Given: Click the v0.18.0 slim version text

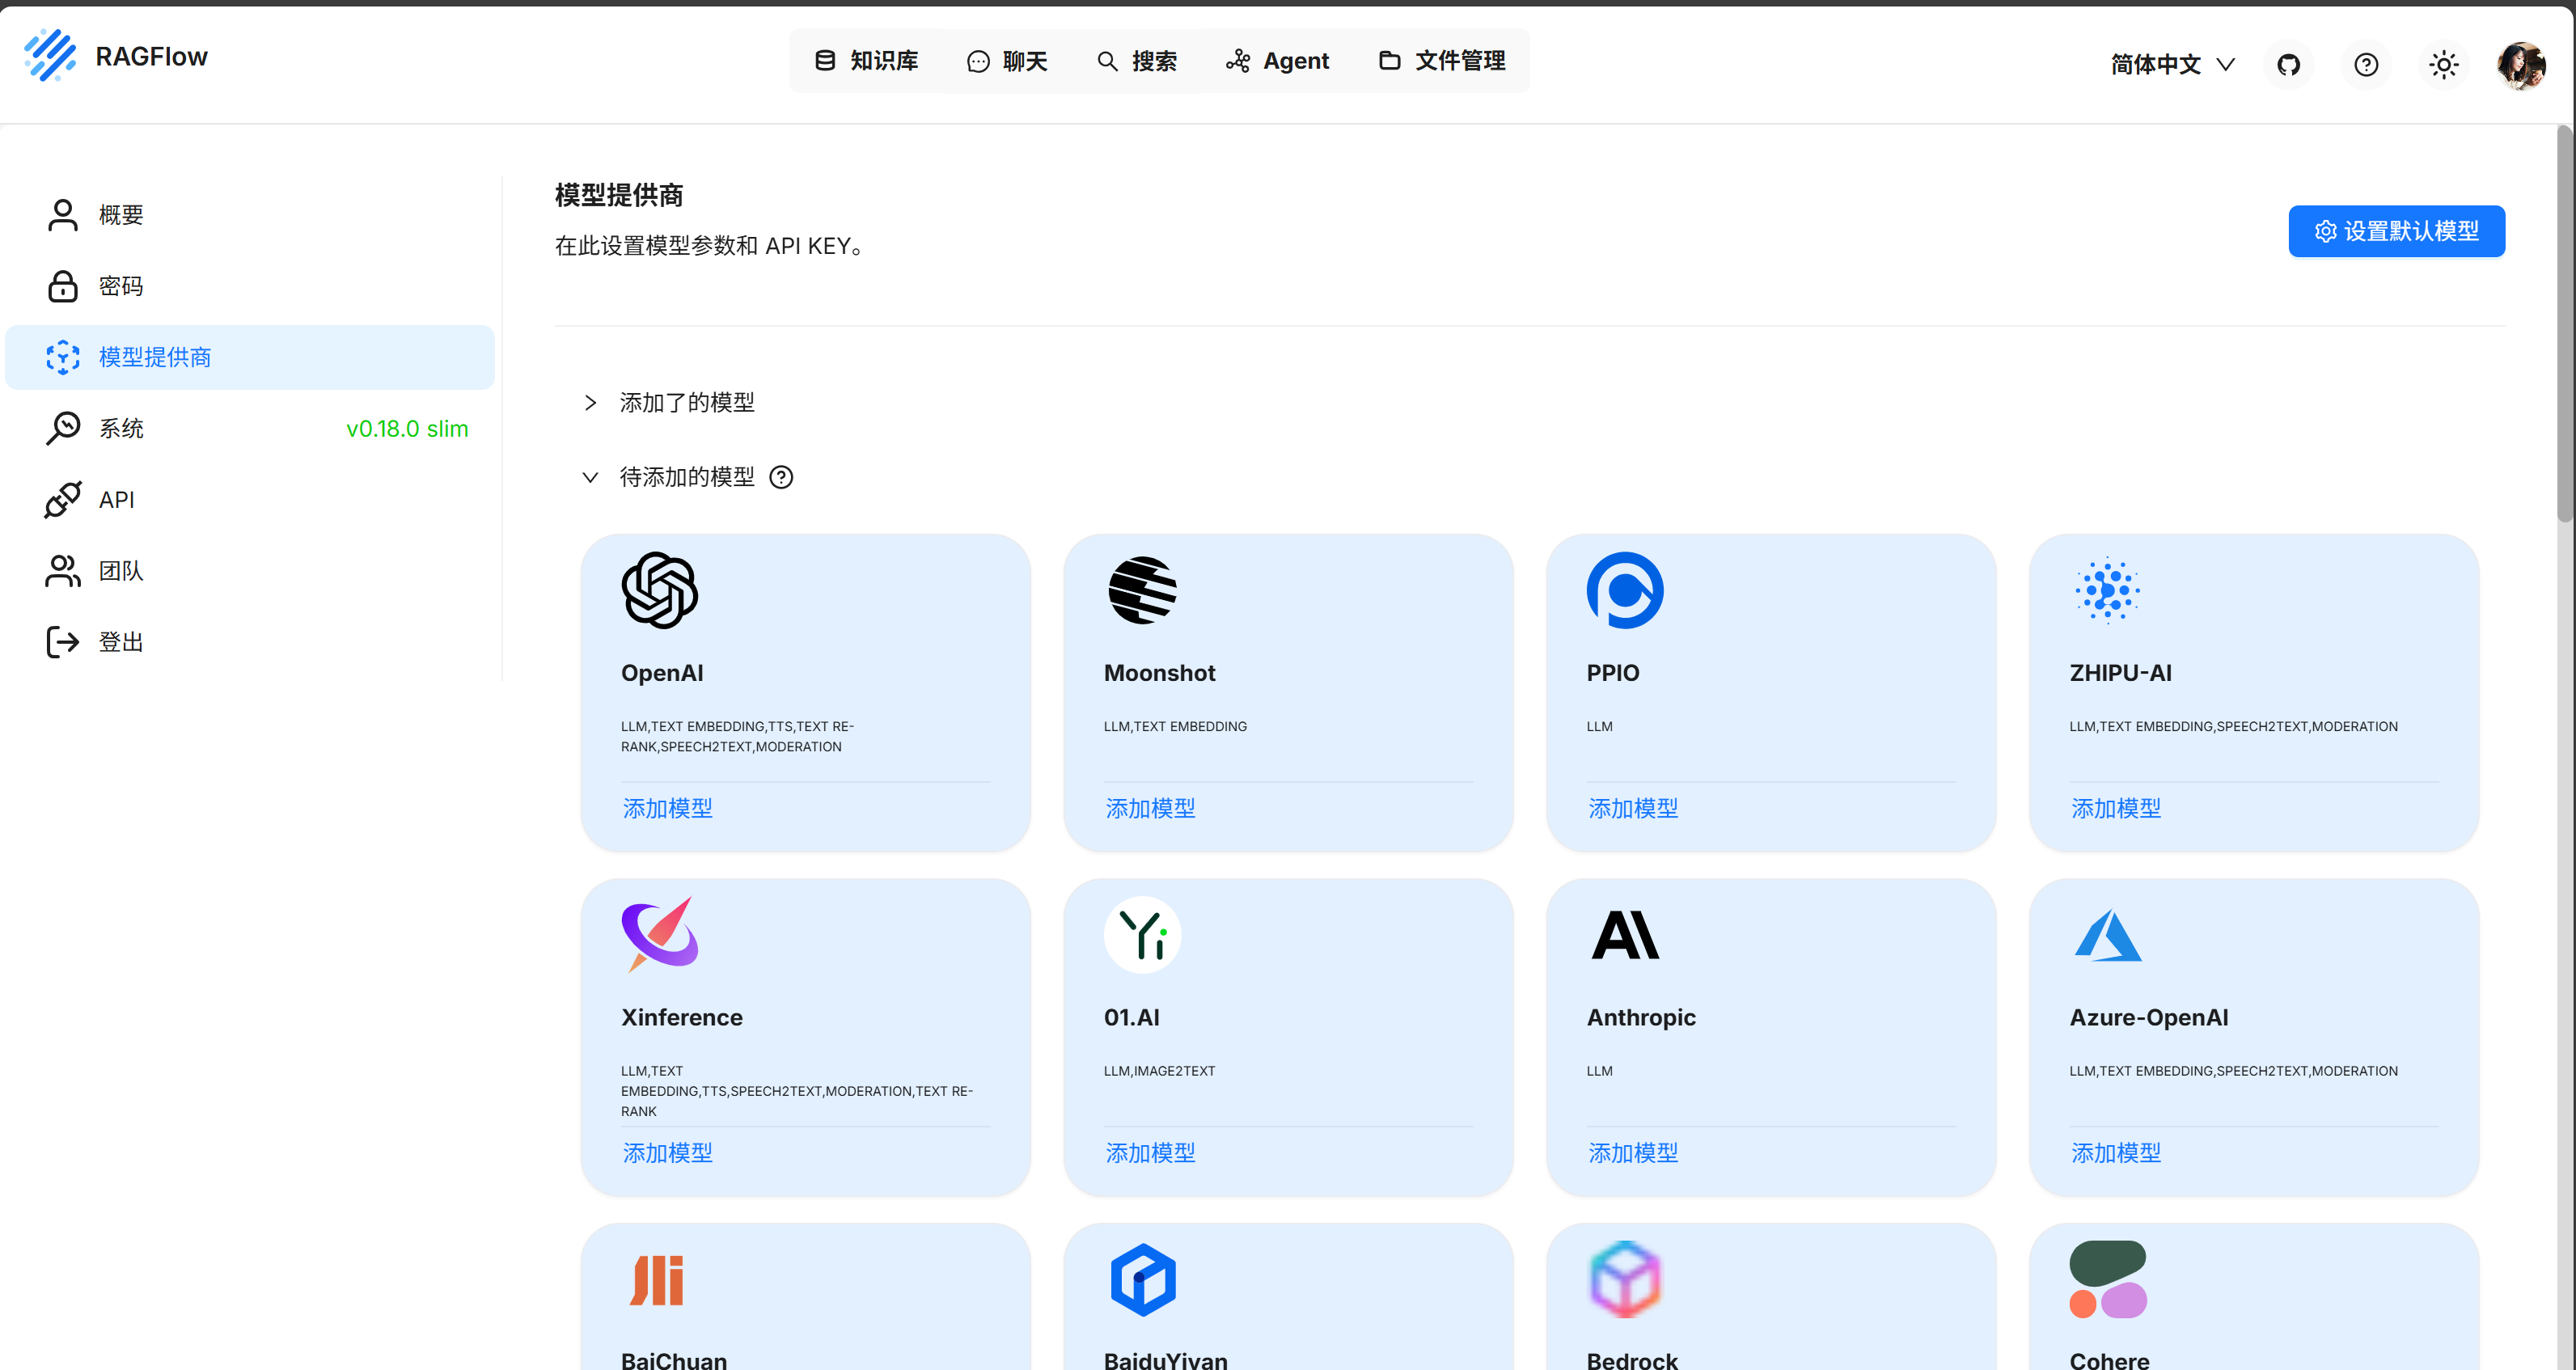Looking at the screenshot, I should click(407, 429).
